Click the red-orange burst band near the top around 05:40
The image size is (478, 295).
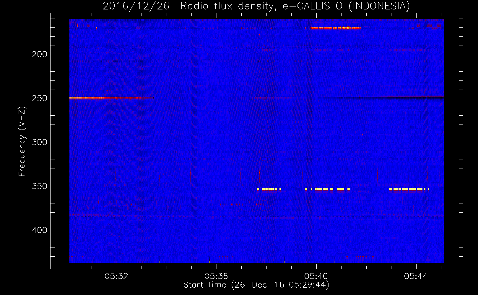334,28
